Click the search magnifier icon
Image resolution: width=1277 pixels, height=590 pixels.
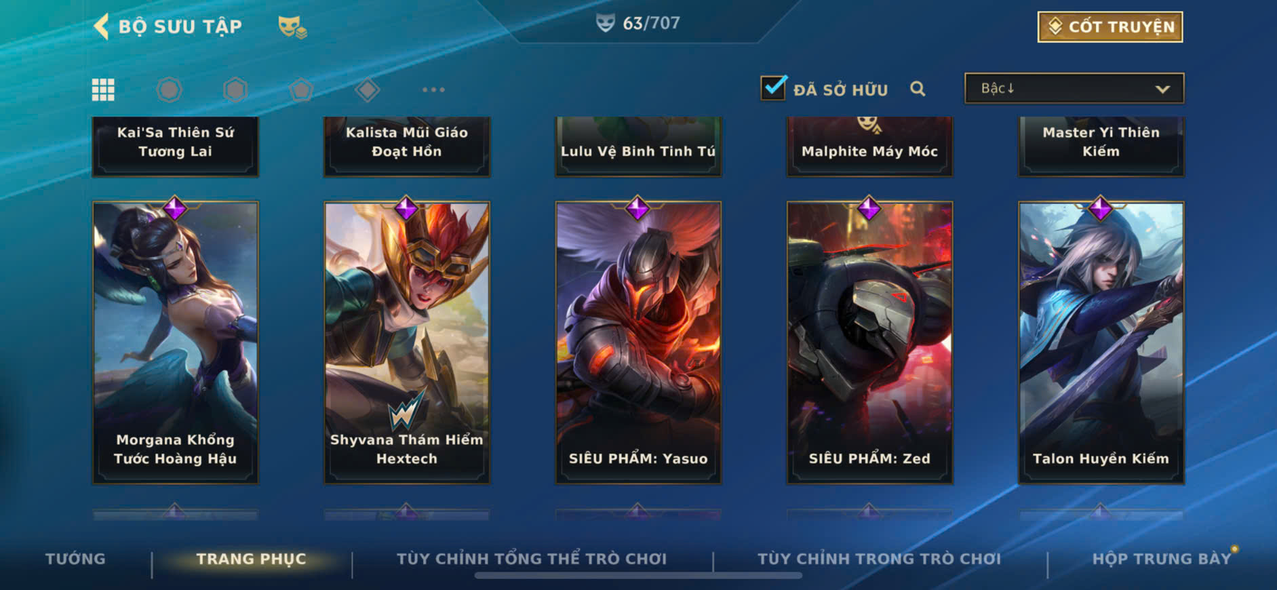tap(918, 89)
